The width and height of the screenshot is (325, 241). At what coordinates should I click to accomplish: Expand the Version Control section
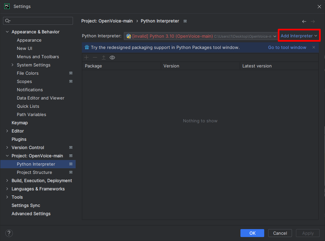7,147
